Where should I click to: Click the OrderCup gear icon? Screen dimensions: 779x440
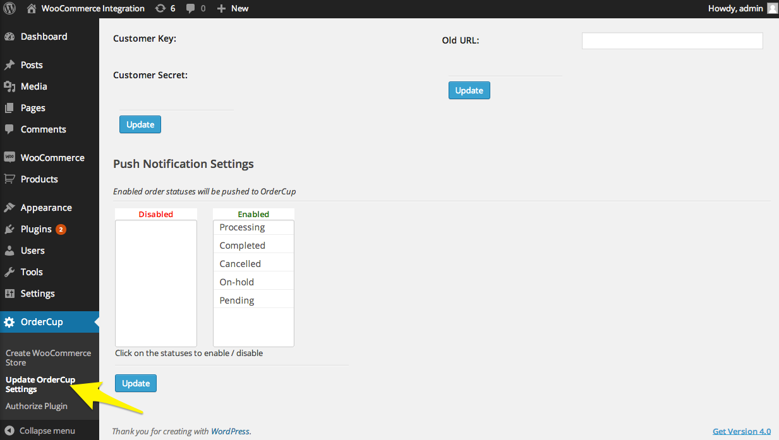[x=9, y=322]
